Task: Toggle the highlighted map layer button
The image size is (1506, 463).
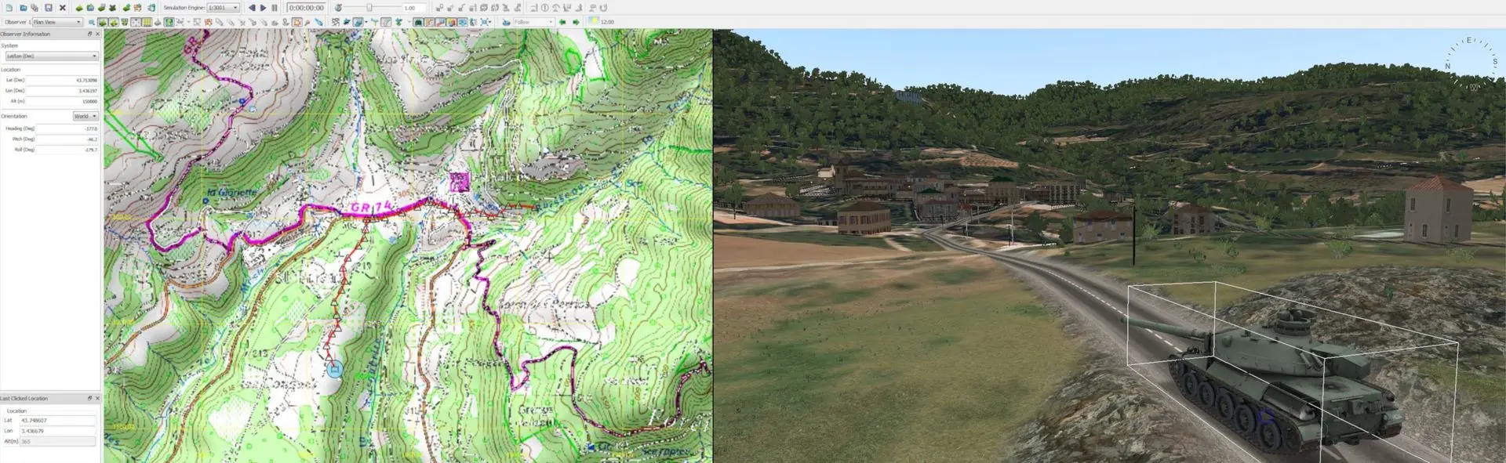Action: [x=169, y=22]
